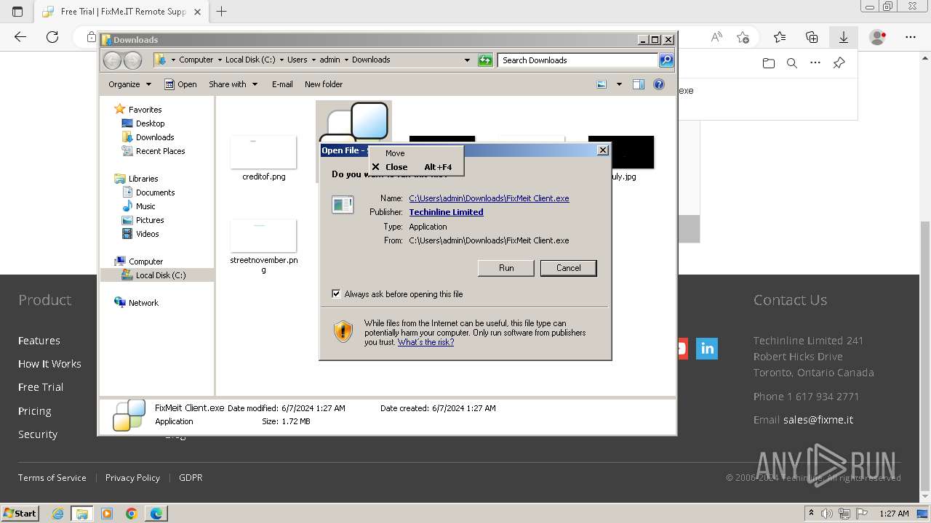Click Open in Explorer toolbar
Image resolution: width=931 pixels, height=523 pixels.
[x=180, y=84]
